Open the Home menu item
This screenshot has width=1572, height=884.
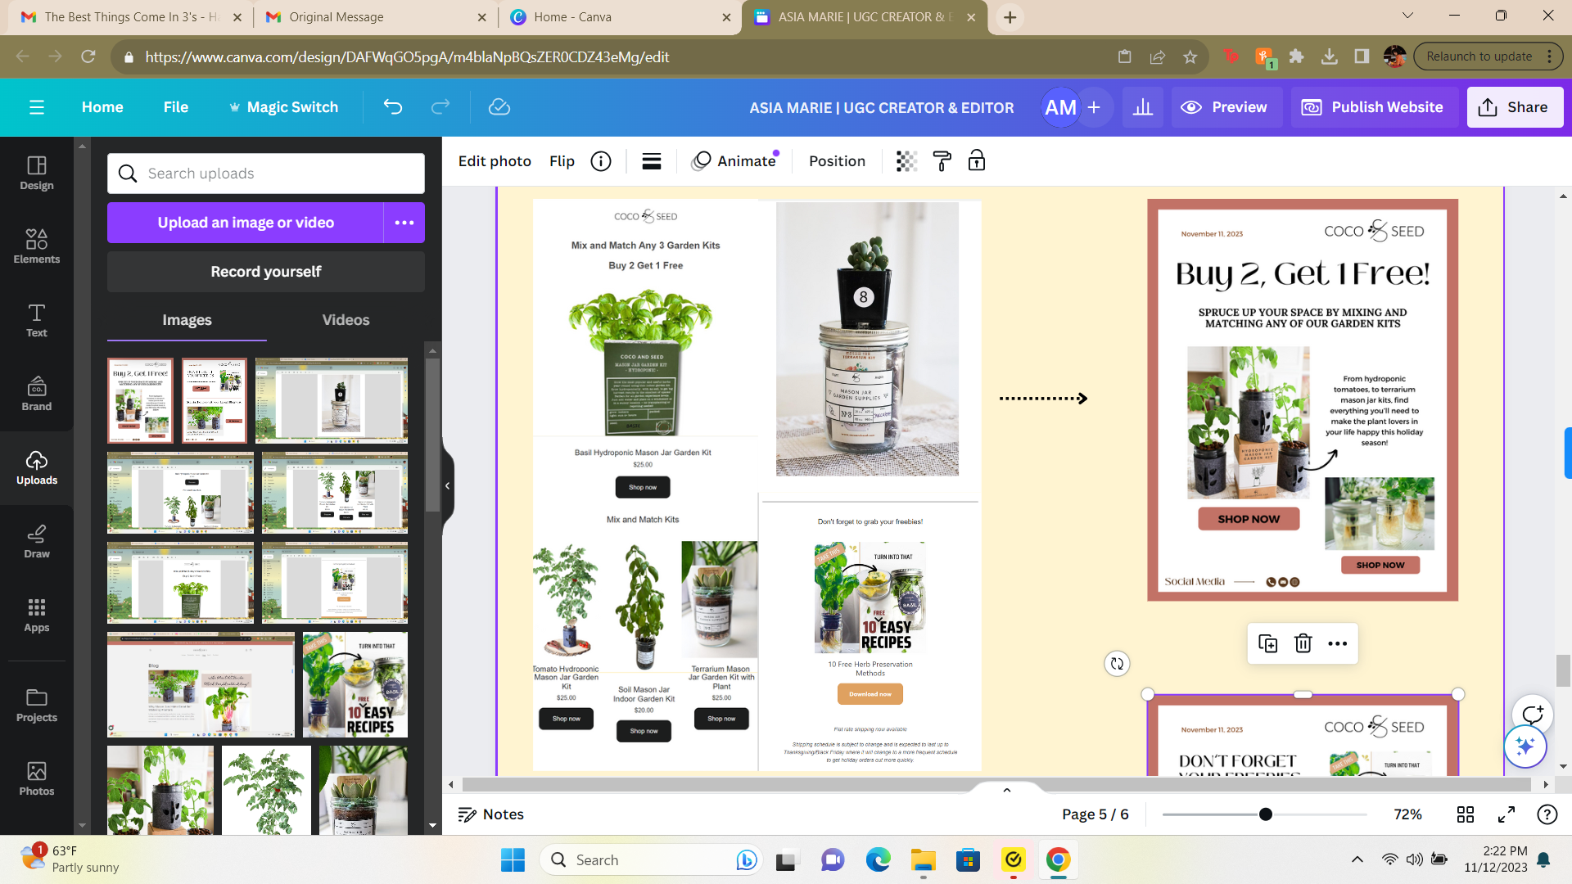click(102, 107)
